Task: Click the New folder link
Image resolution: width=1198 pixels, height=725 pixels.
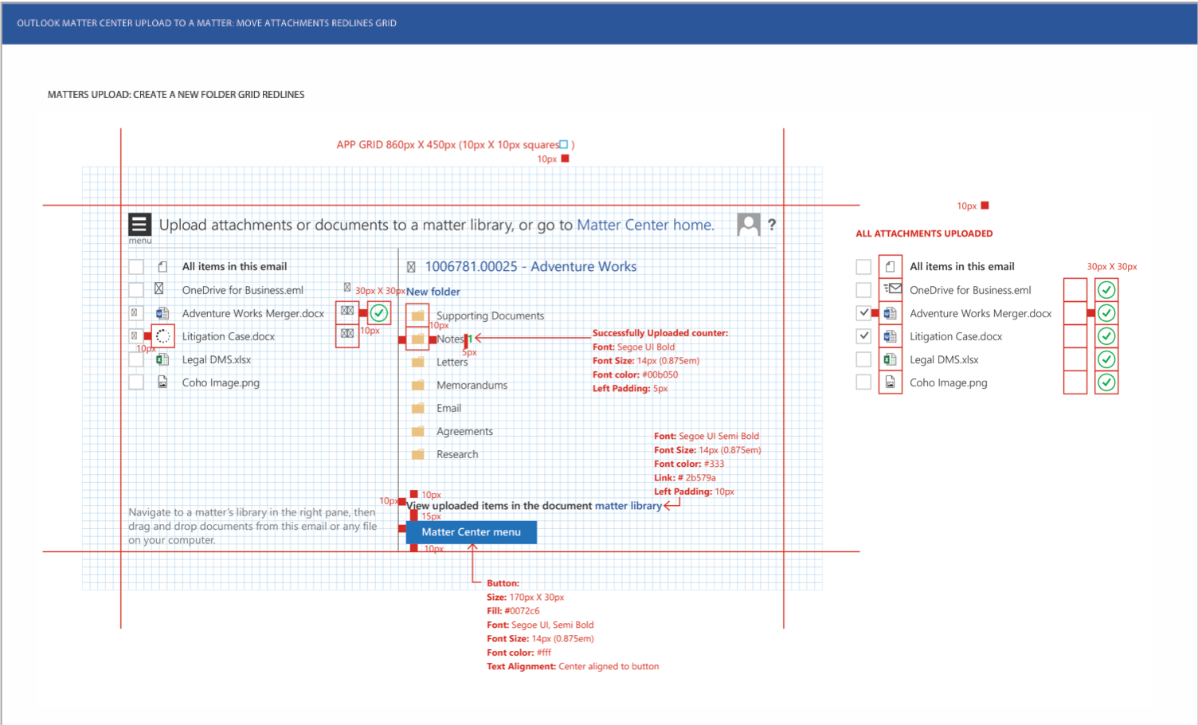Action: tap(433, 292)
